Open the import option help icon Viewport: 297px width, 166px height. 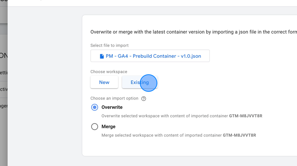(143, 99)
